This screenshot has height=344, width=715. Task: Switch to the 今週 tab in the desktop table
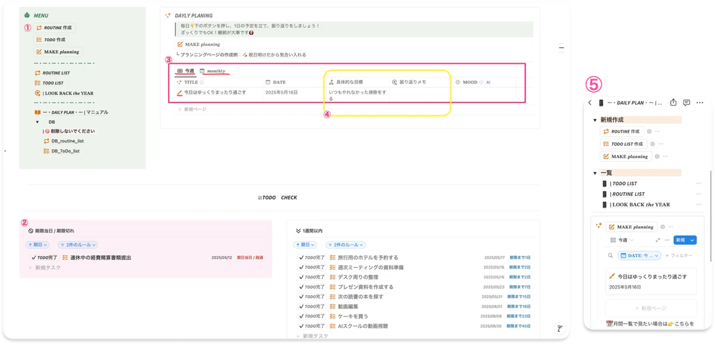(186, 71)
